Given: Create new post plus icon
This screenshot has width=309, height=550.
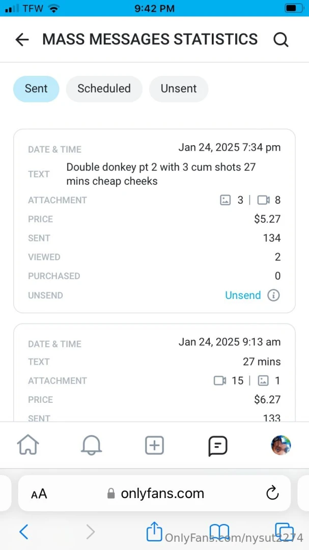Looking at the screenshot, I should [x=154, y=446].
